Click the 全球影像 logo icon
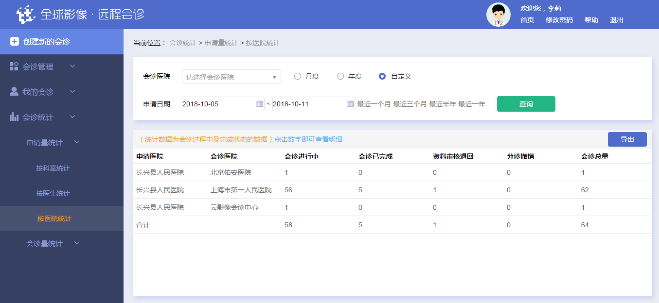The width and height of the screenshot is (659, 303). coord(27,14)
